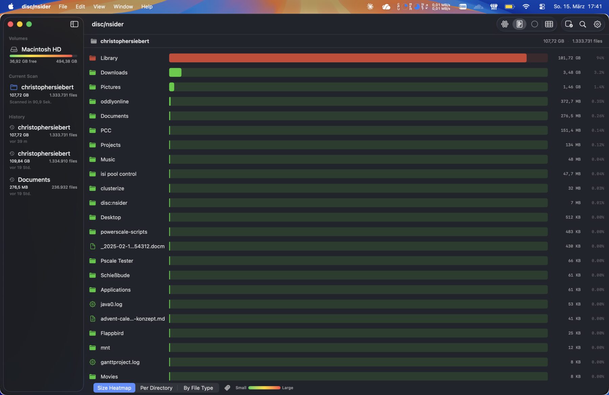This screenshot has height=395, width=609.
Task: Switch to the grid treemap view
Action: pyautogui.click(x=549, y=24)
